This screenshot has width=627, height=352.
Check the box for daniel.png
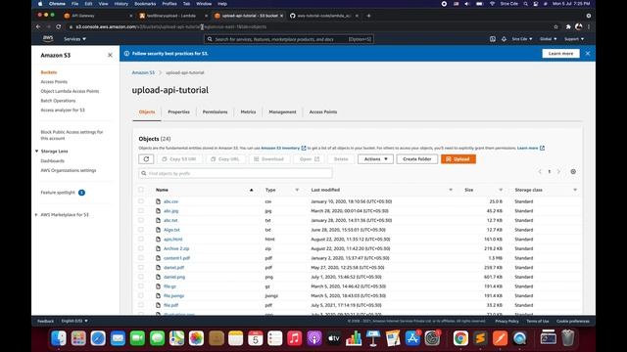141,277
